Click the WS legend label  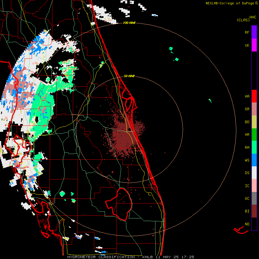[x=247, y=160]
